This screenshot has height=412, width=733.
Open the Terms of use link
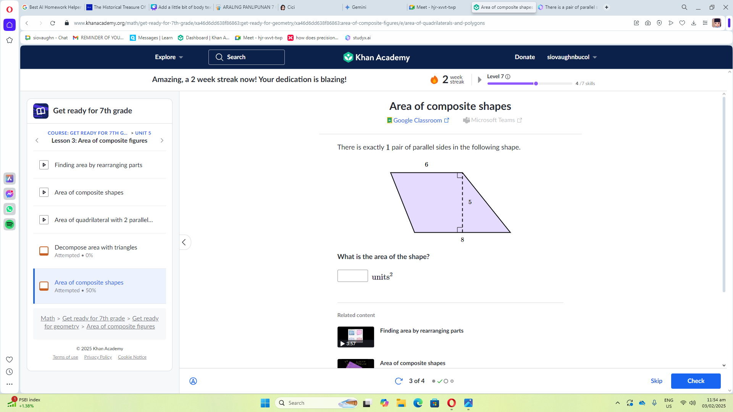[x=65, y=357]
